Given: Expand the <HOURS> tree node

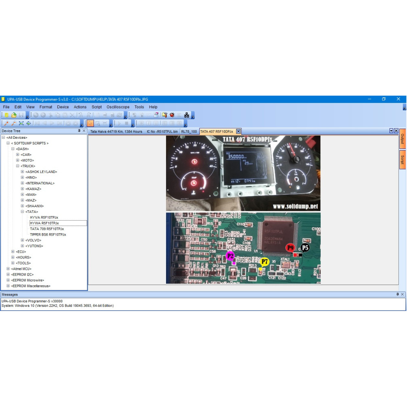Looking at the screenshot, I should pyautogui.click(x=13, y=257).
